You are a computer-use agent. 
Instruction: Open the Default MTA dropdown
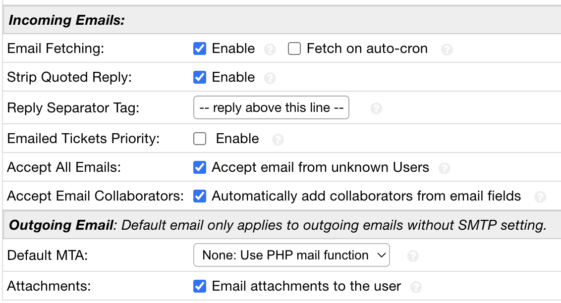point(291,255)
